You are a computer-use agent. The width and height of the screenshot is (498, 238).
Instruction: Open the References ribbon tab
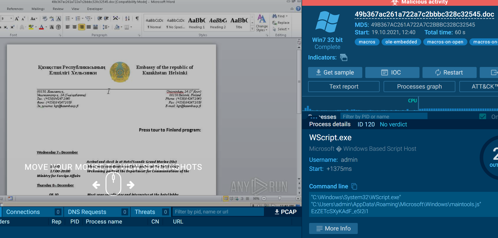[15, 9]
